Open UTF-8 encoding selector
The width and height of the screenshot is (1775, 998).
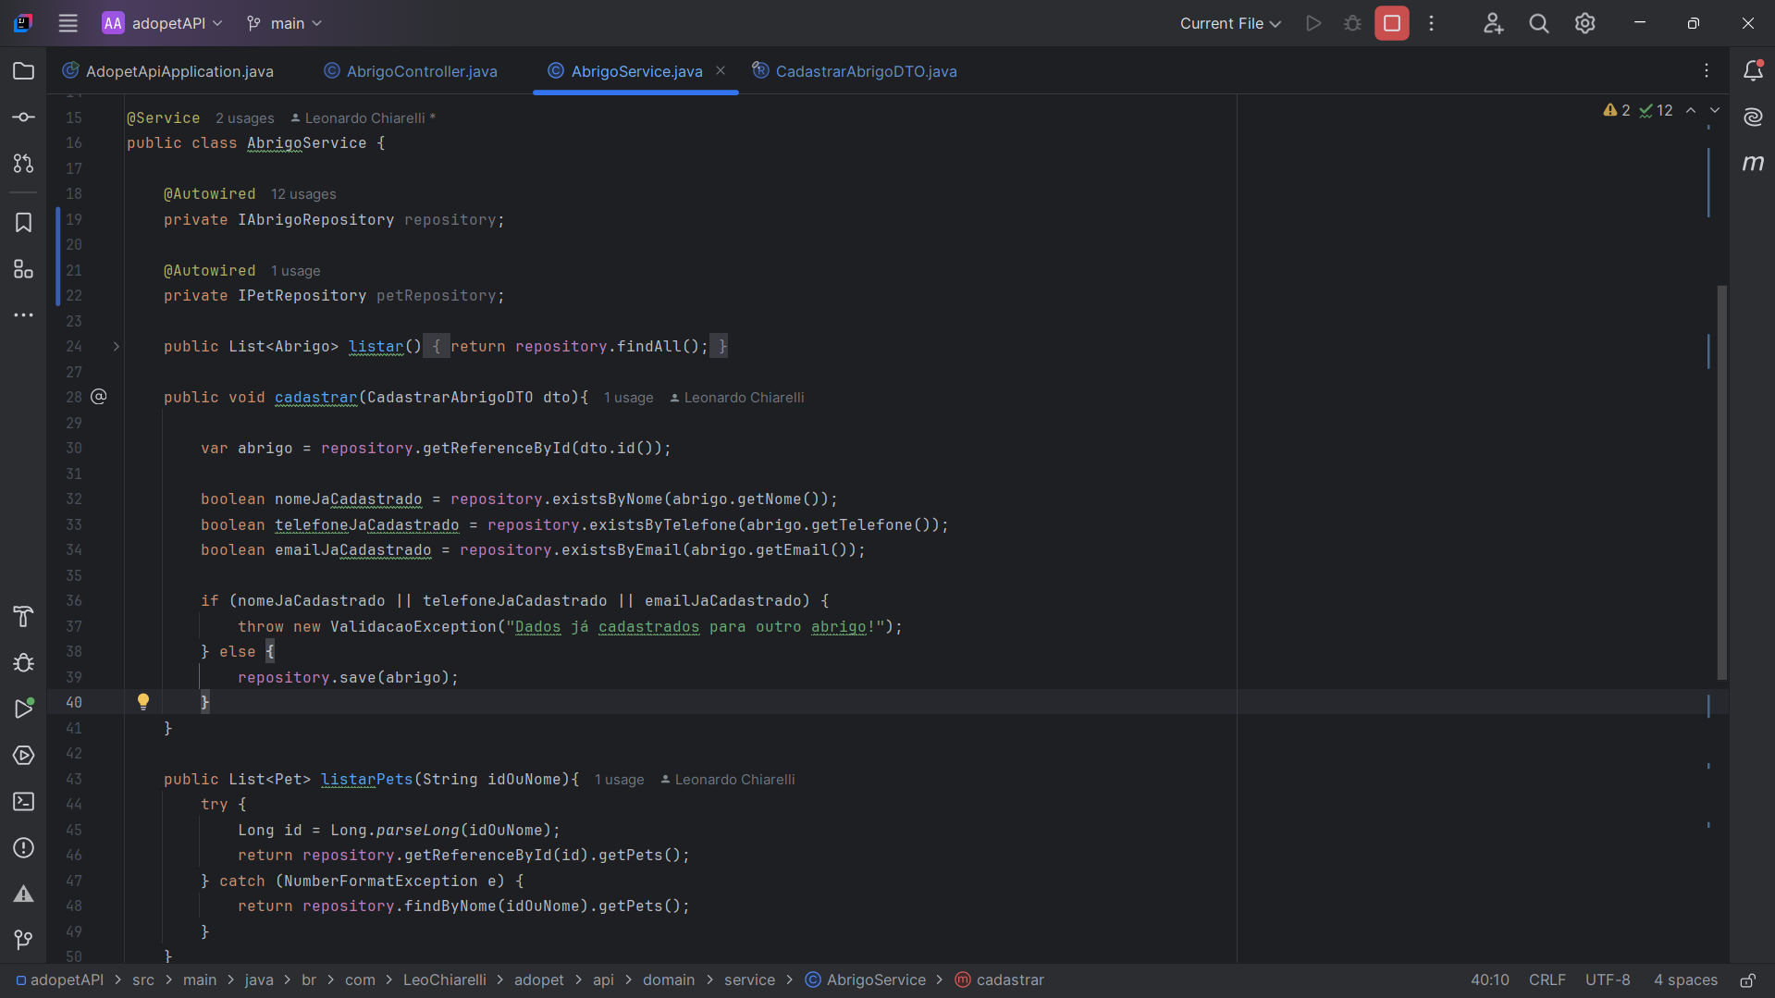pyautogui.click(x=1608, y=980)
